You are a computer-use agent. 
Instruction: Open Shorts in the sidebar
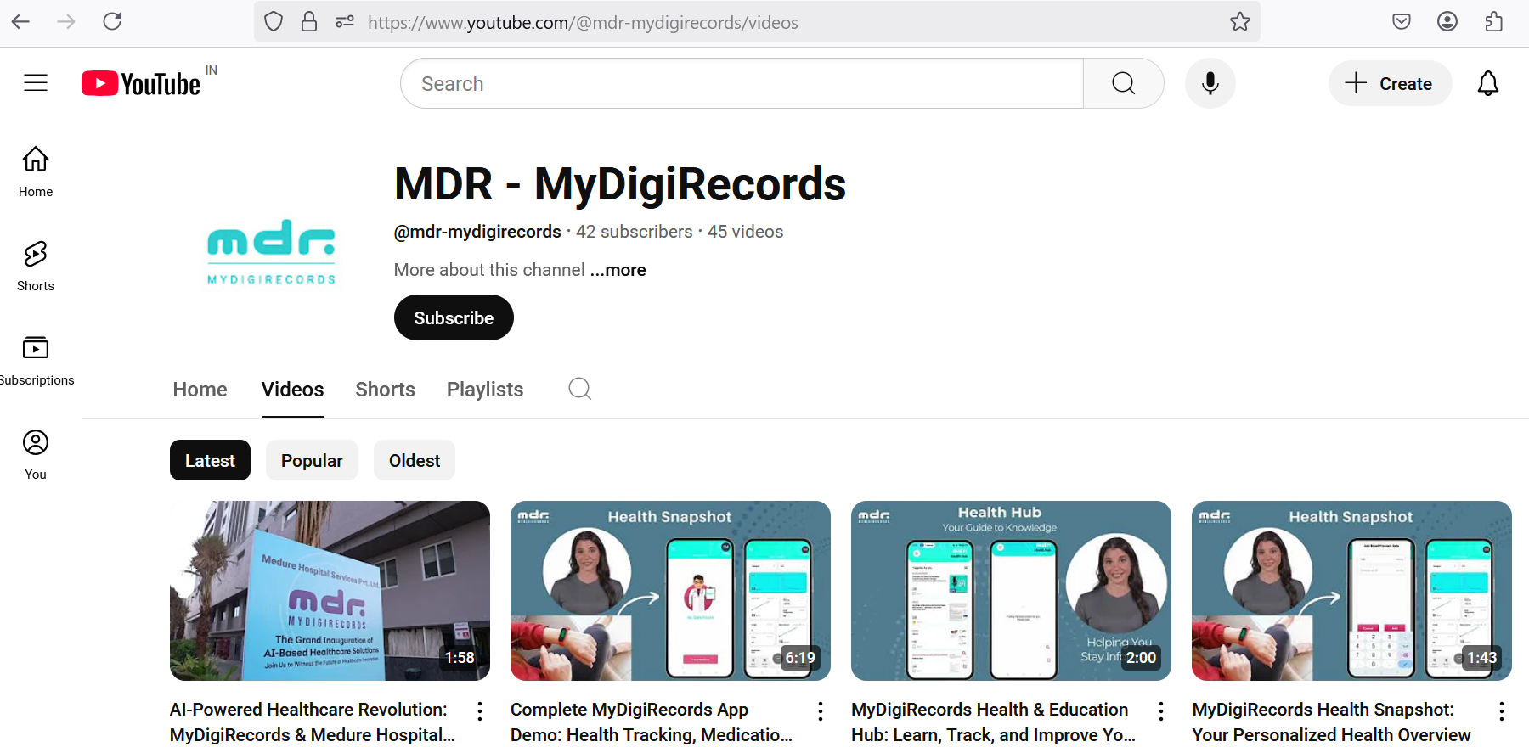(x=36, y=266)
